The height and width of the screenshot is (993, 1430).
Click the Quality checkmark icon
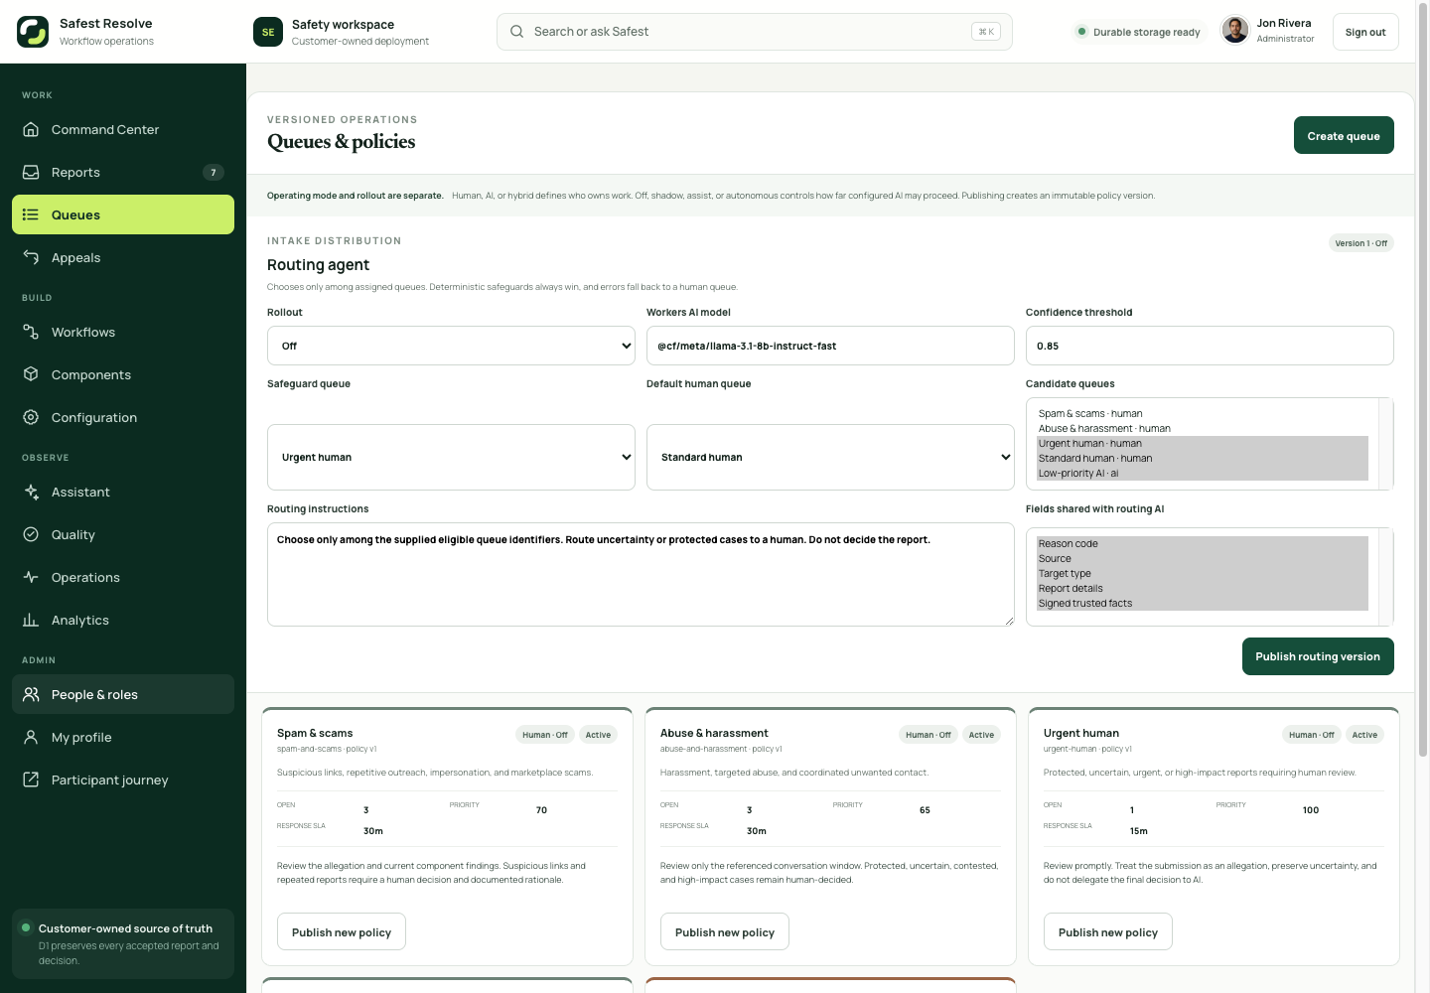[31, 534]
